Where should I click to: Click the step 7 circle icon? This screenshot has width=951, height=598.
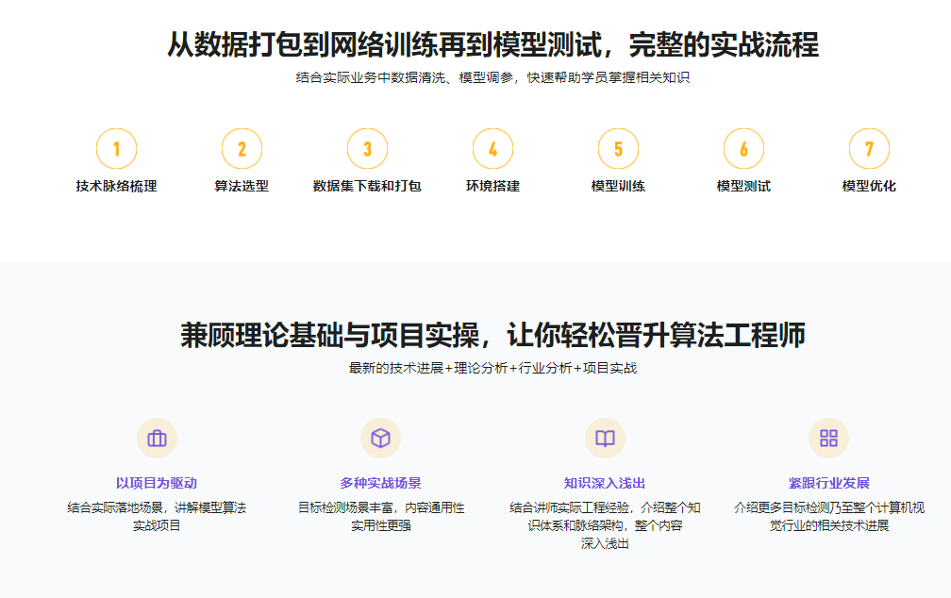tap(869, 149)
